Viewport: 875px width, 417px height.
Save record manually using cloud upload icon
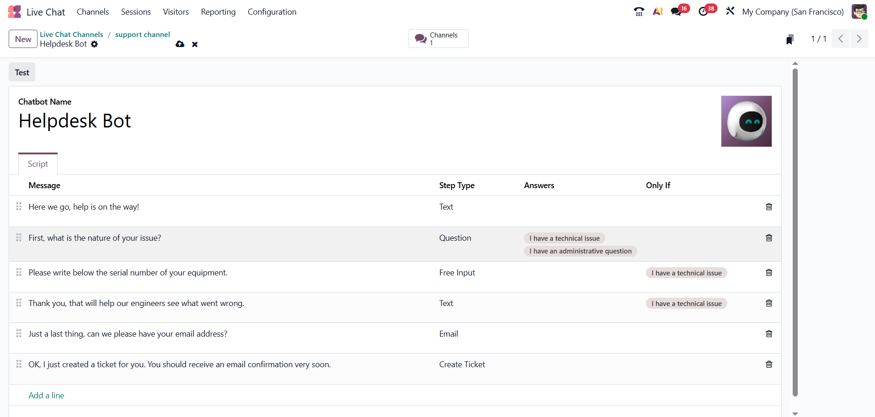coord(180,44)
